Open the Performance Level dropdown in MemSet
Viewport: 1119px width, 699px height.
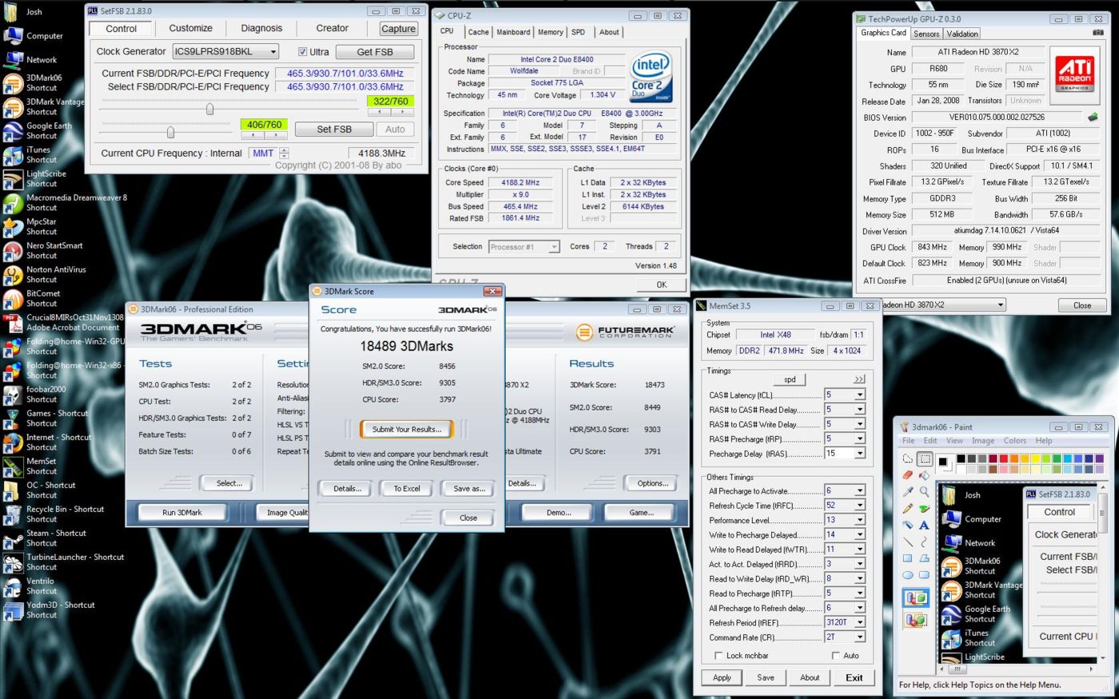coord(860,520)
